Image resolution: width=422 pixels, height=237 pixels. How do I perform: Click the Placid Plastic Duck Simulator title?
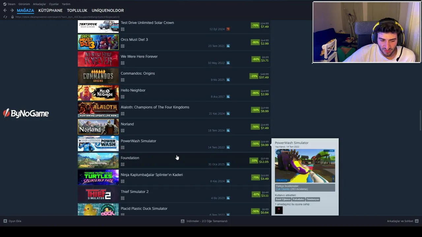[x=144, y=209]
